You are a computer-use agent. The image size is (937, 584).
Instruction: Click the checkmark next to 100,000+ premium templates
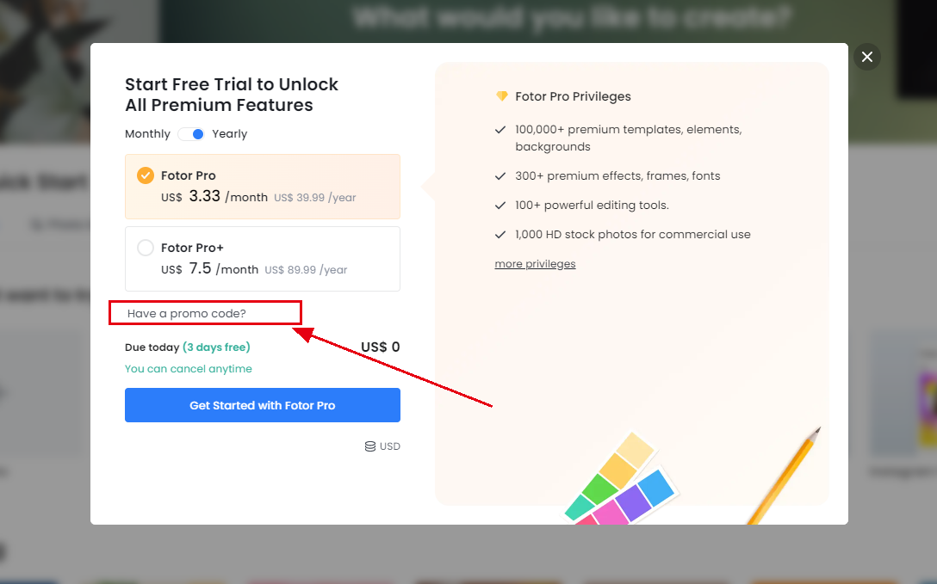[x=500, y=130]
